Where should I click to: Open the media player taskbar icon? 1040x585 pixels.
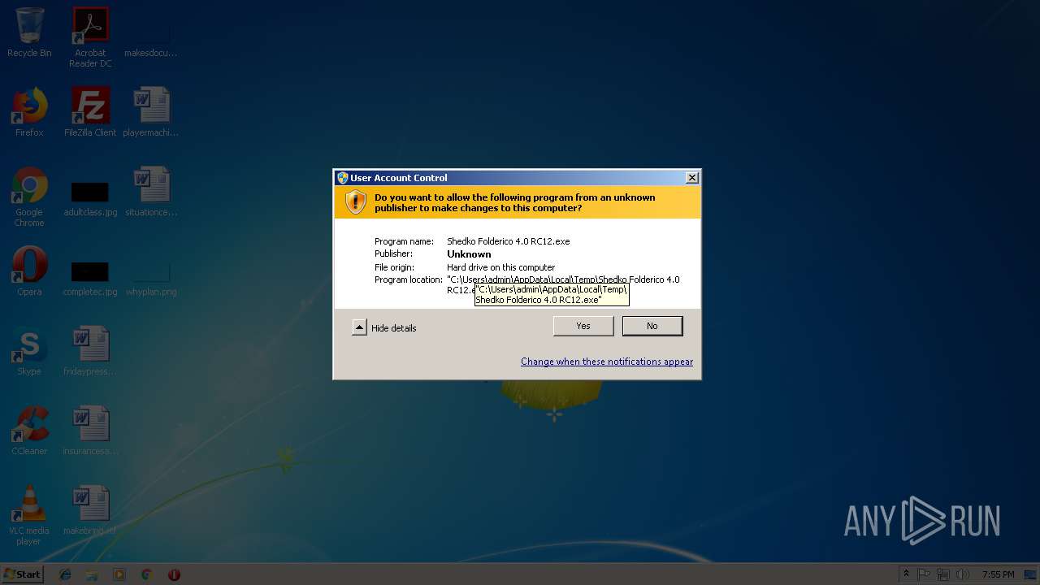pos(119,574)
